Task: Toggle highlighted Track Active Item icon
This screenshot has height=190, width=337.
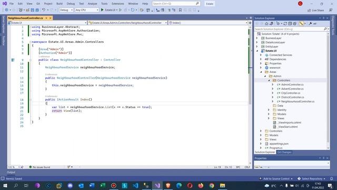Action: tap(301, 24)
